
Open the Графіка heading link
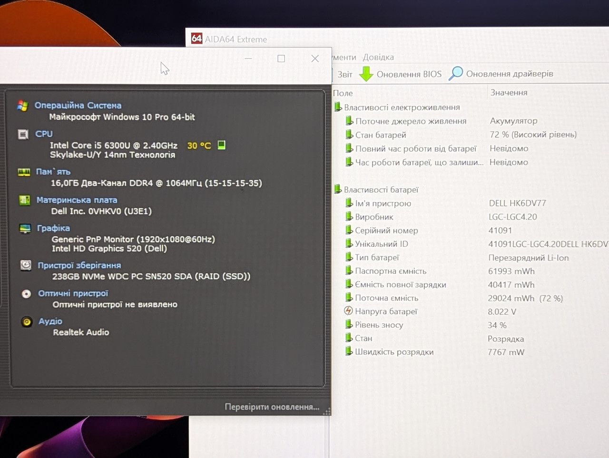tap(54, 228)
